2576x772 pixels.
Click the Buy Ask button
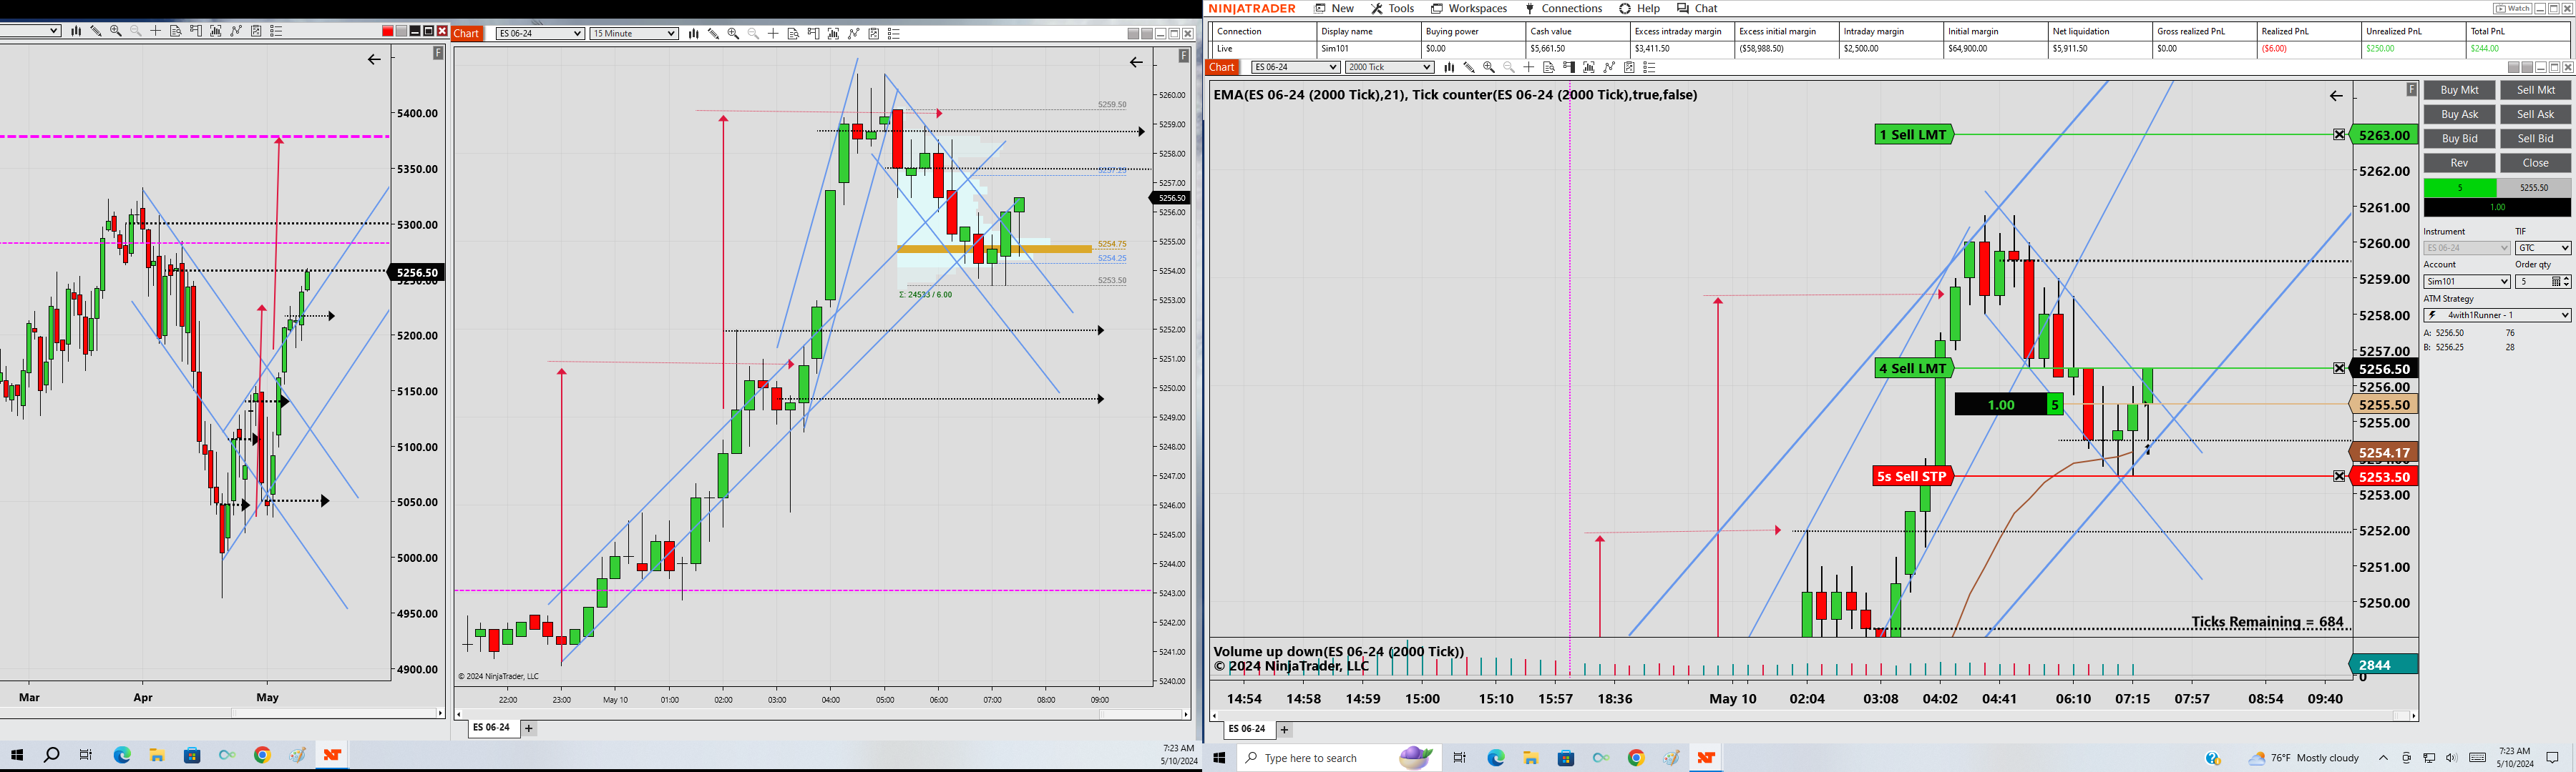(x=2459, y=114)
